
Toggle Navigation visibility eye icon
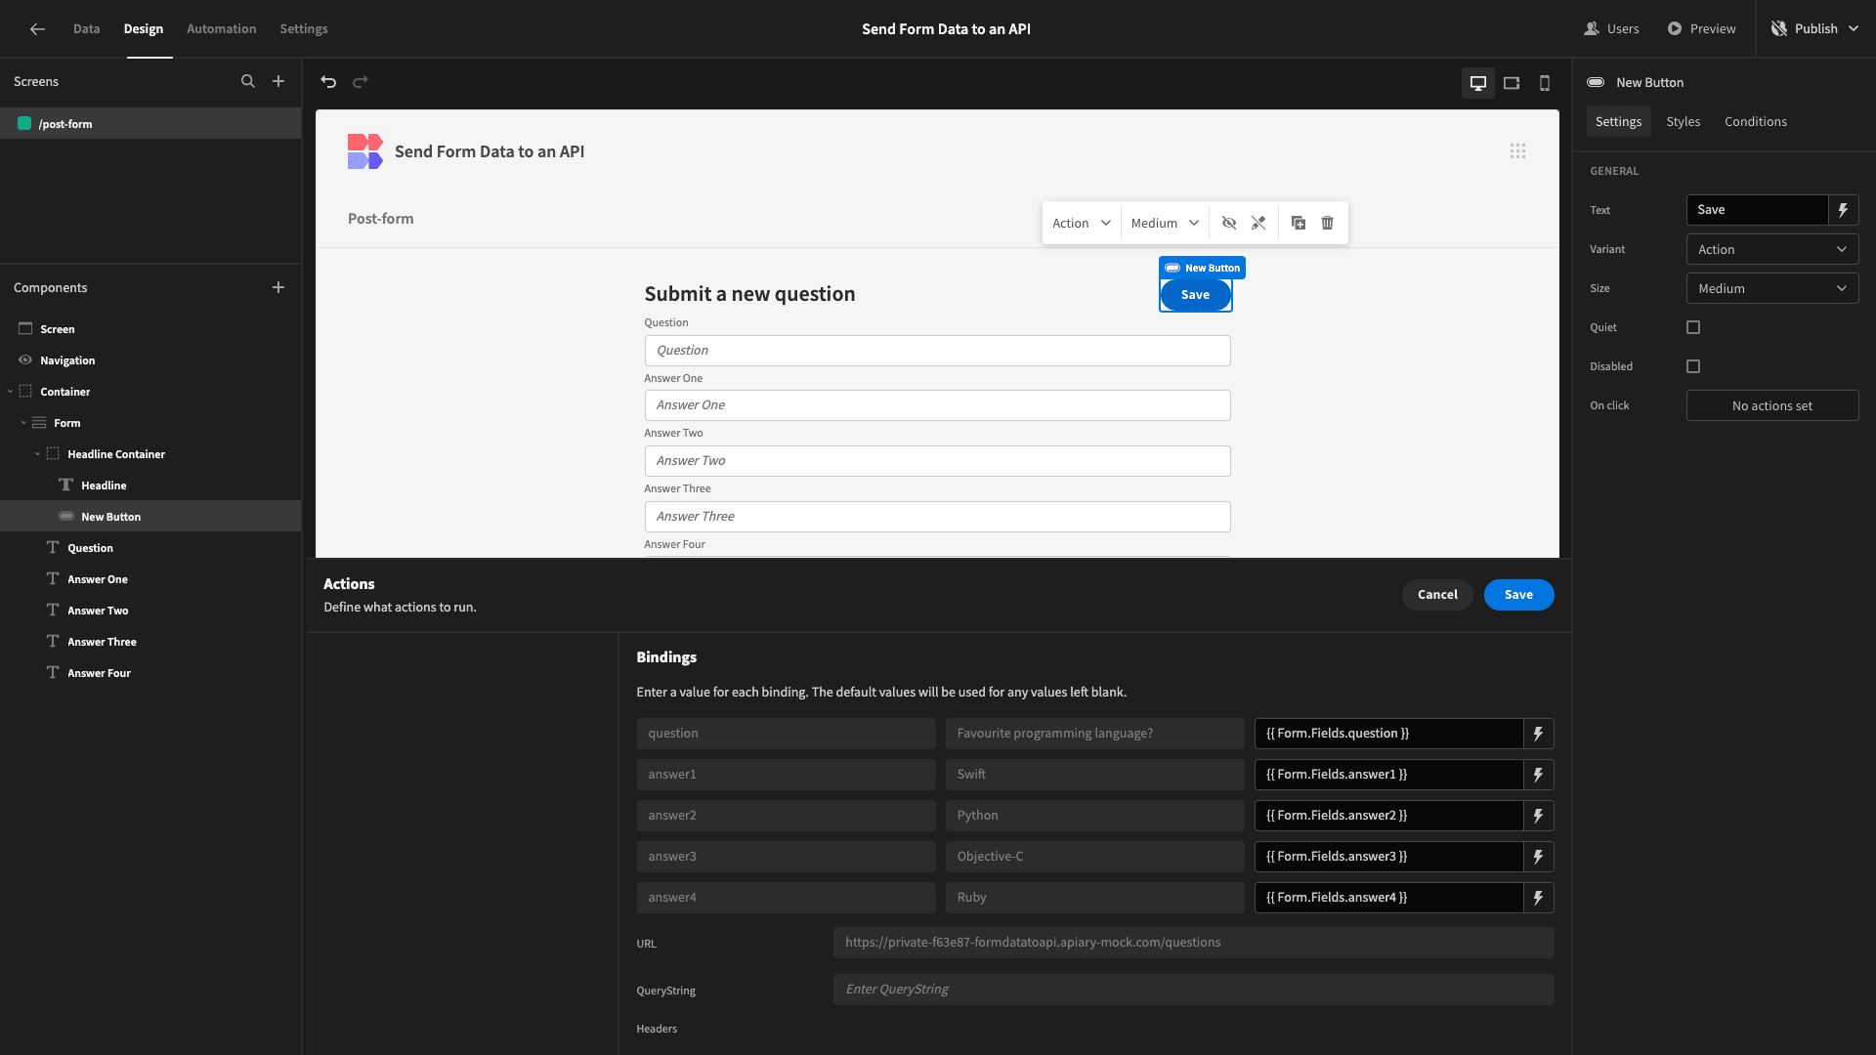tap(25, 360)
